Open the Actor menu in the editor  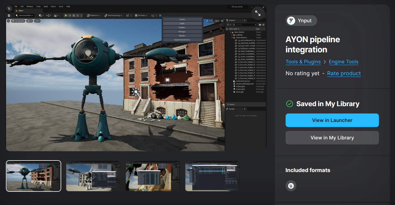pyautogui.click(x=61, y=6)
